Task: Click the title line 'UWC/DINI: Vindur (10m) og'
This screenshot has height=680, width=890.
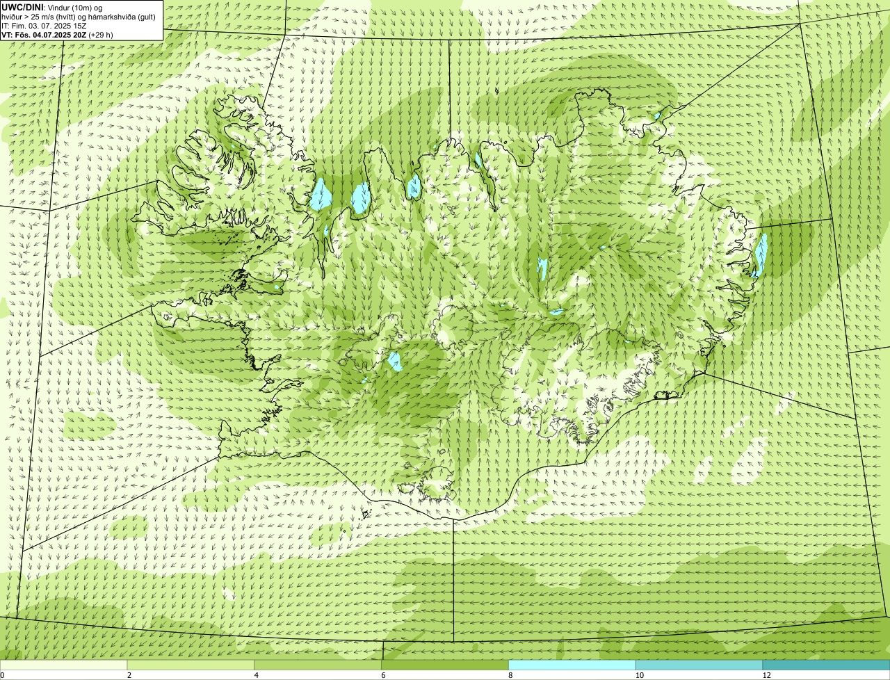Action: point(52,7)
